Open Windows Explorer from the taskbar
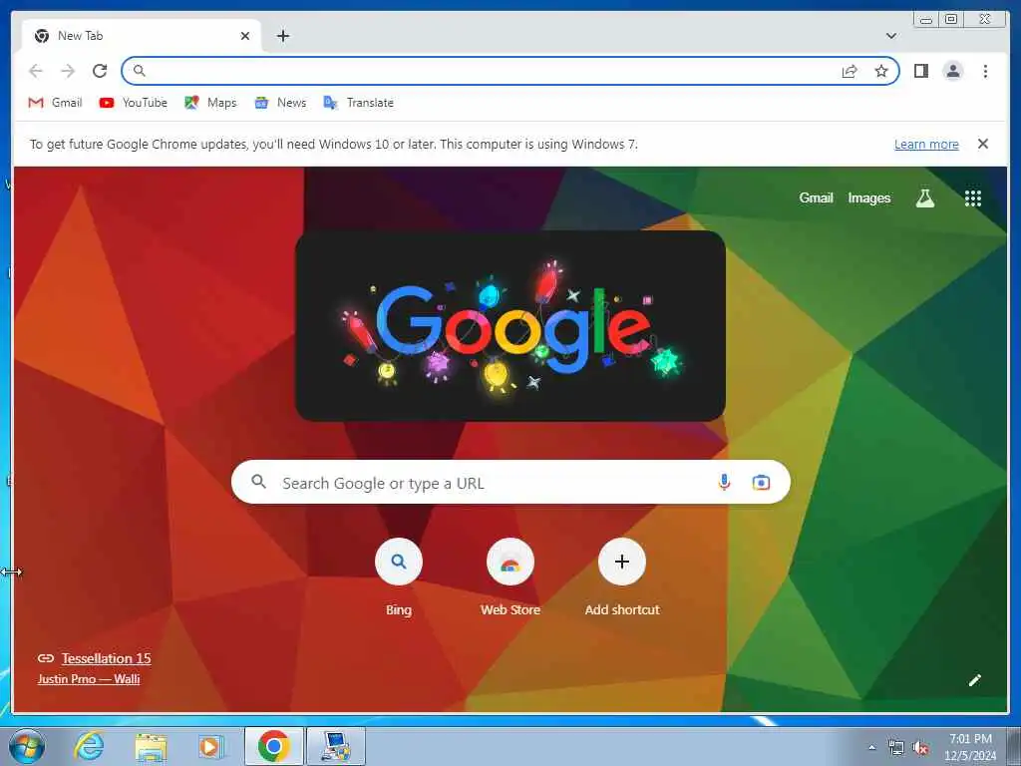This screenshot has height=766, width=1021. point(152,746)
